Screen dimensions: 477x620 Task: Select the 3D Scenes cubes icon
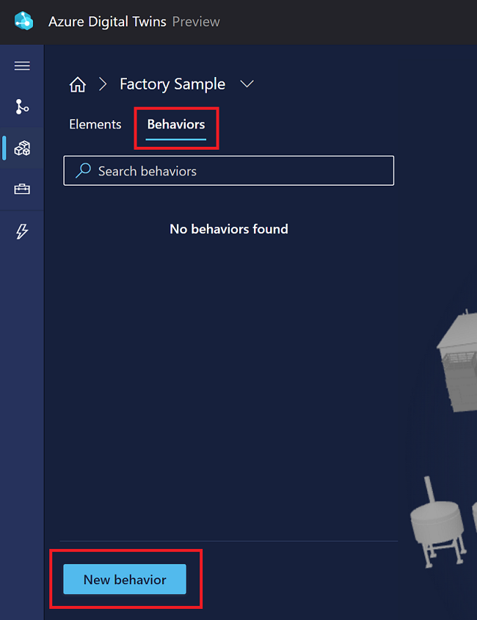tap(22, 148)
